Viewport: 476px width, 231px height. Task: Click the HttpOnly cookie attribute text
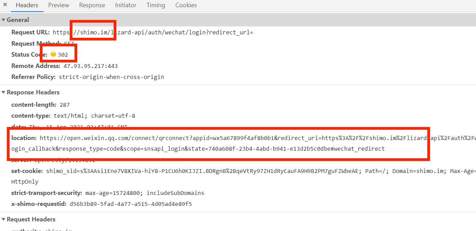(25, 182)
